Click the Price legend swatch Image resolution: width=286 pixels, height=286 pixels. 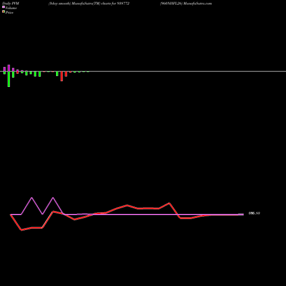[x=3, y=12]
